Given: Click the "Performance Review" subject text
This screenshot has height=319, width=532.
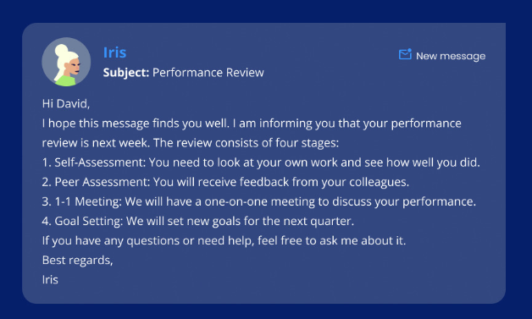Looking at the screenshot, I should click(208, 73).
